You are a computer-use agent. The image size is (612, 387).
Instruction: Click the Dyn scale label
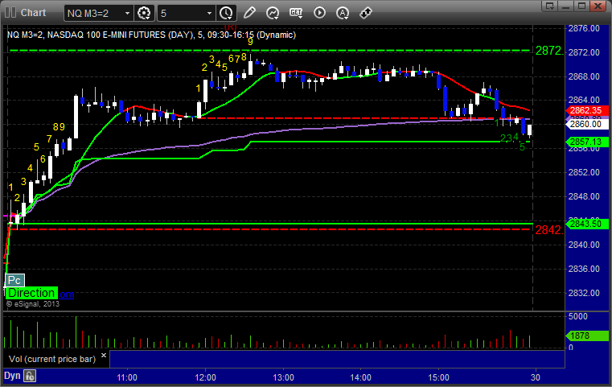[x=12, y=376]
